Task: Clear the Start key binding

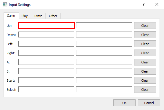Action: (x=145, y=81)
